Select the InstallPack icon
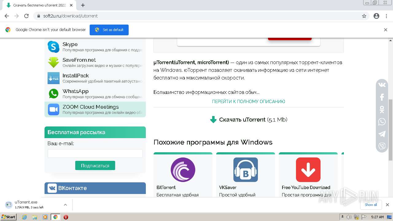This screenshot has height=221, width=393. pos(53,78)
